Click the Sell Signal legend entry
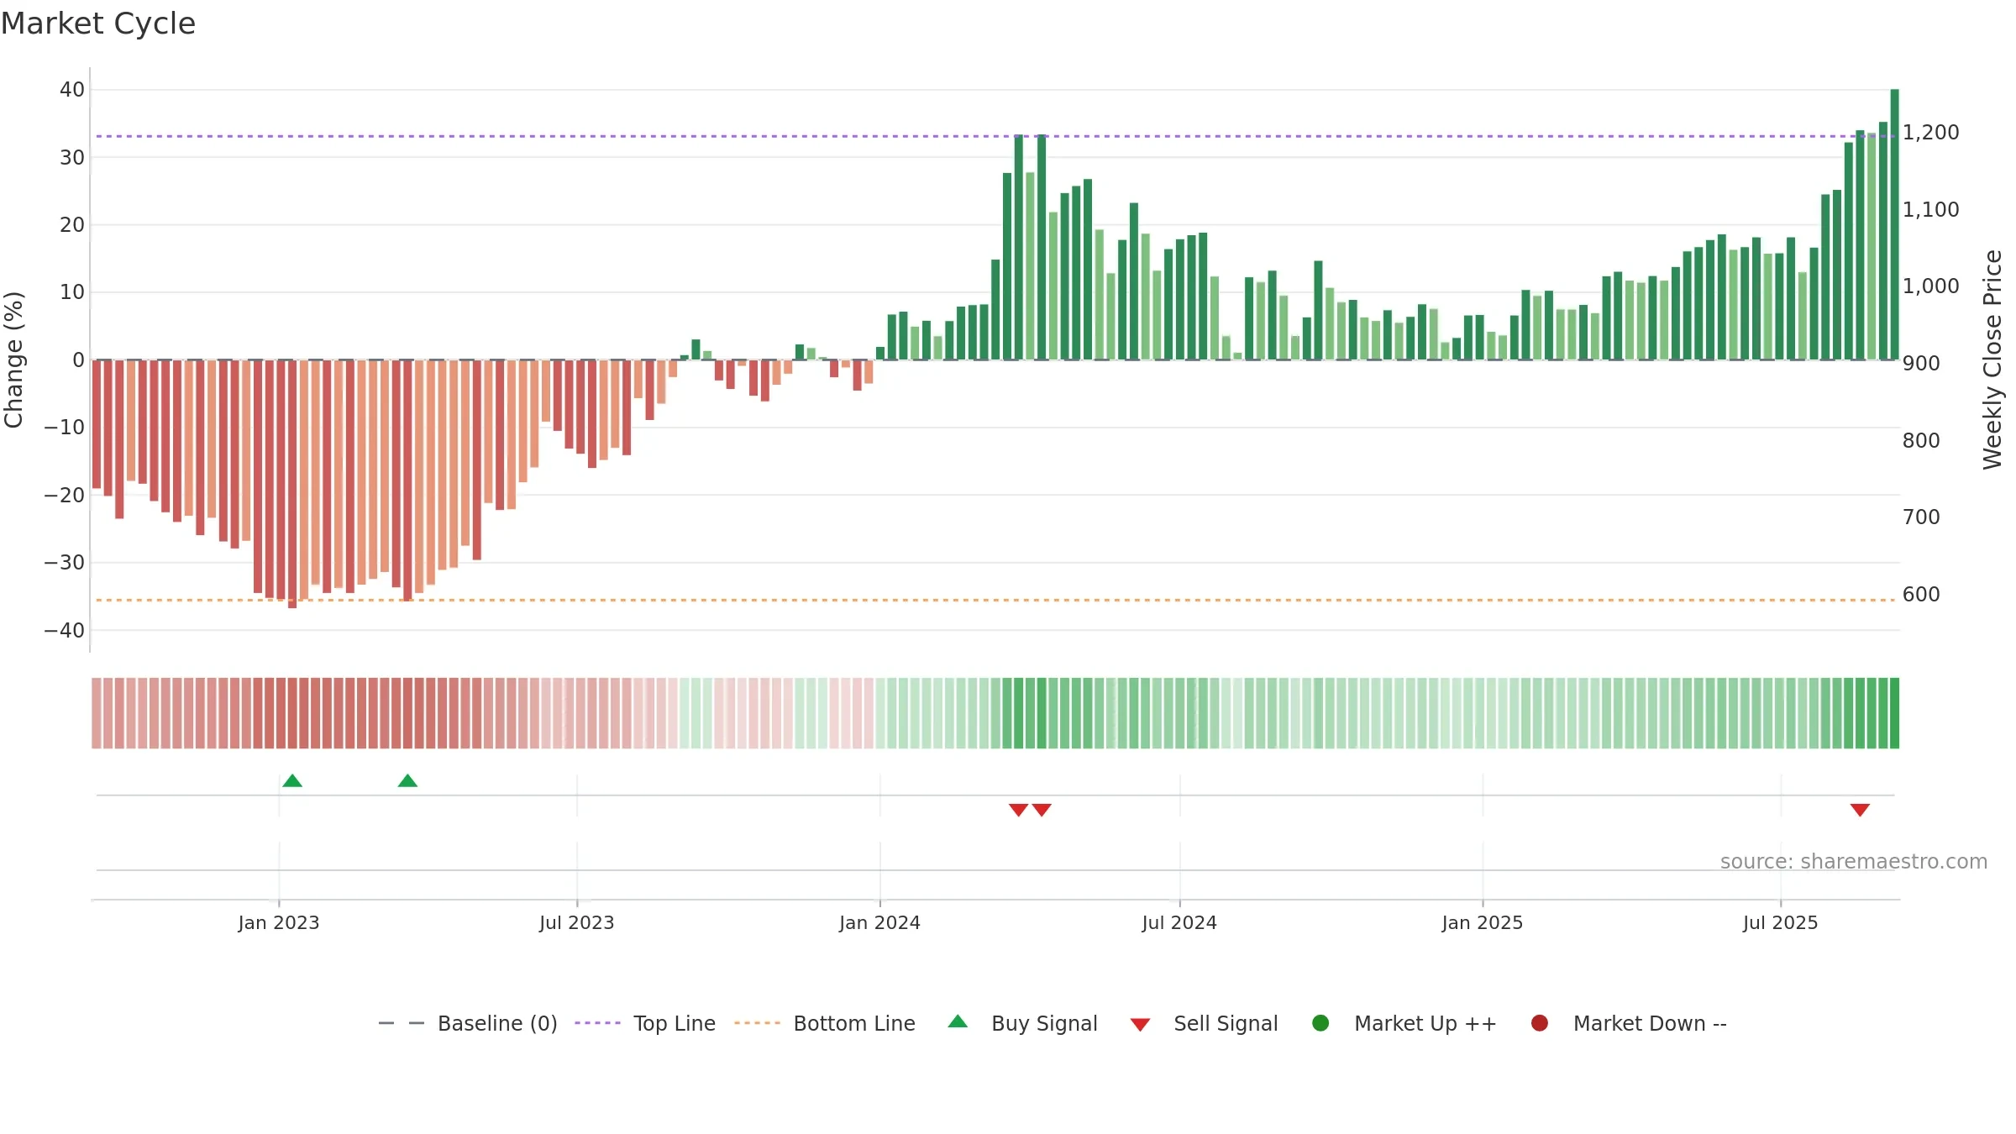The image size is (2016, 1134). pos(1204,1023)
